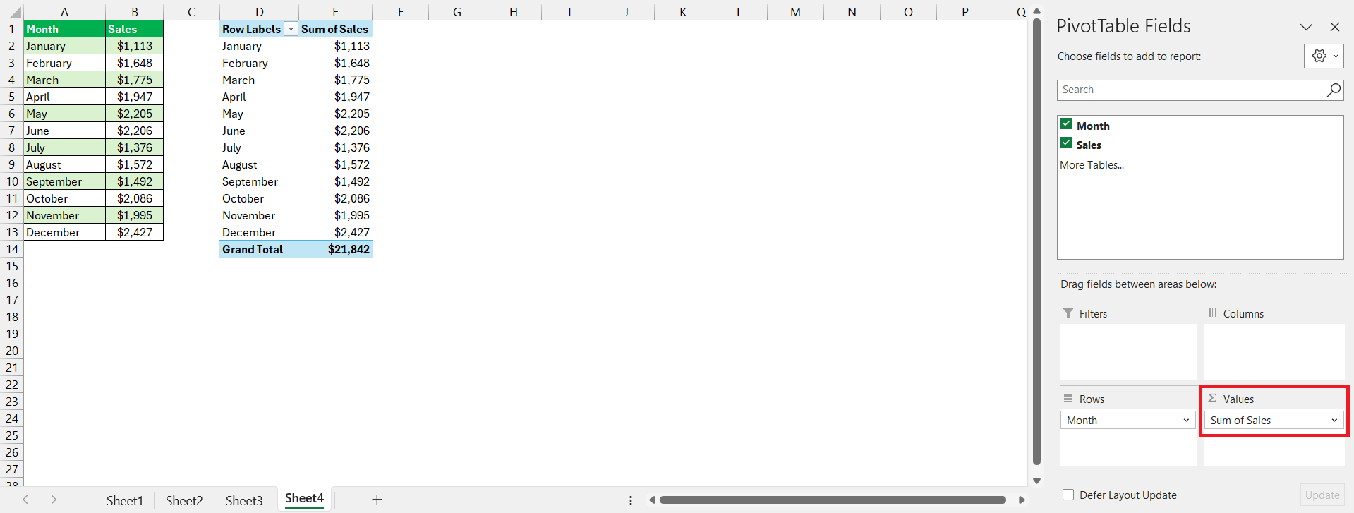Click vertical scrollbar down arrow
This screenshot has height=513, width=1354.
click(x=1036, y=481)
